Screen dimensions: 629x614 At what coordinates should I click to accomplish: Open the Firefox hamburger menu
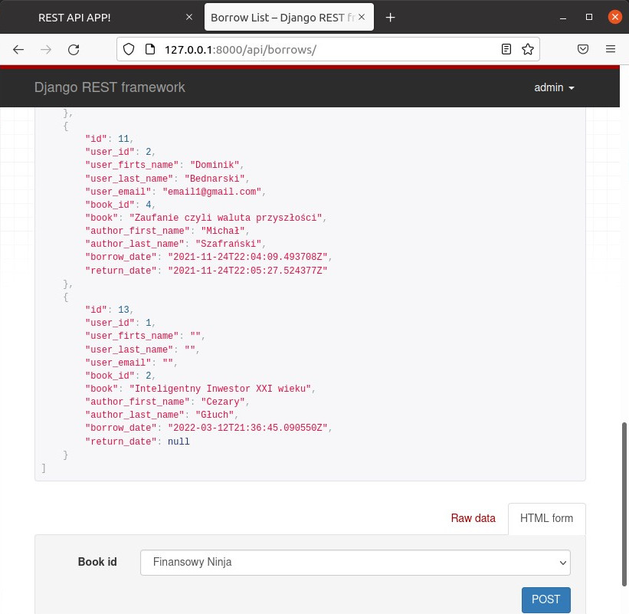[x=611, y=49]
